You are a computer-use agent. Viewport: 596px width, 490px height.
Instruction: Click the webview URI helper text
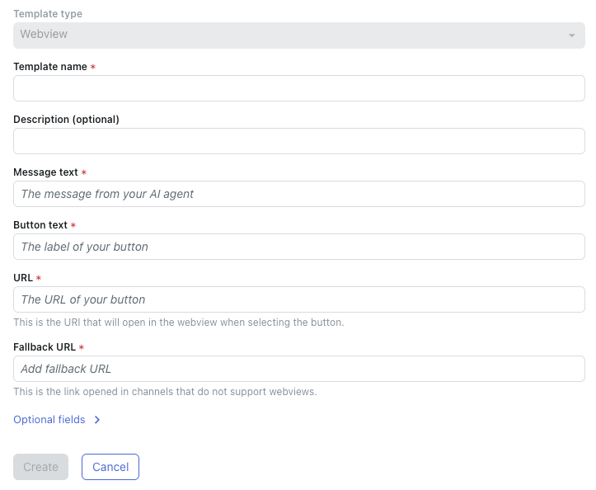[x=178, y=323]
